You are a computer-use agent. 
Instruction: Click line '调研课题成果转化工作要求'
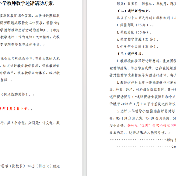(x=30, y=23)
